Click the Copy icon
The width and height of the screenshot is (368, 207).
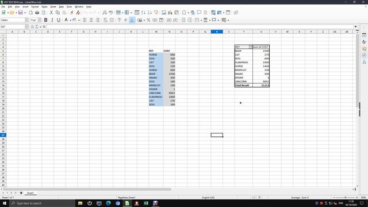[57, 13]
